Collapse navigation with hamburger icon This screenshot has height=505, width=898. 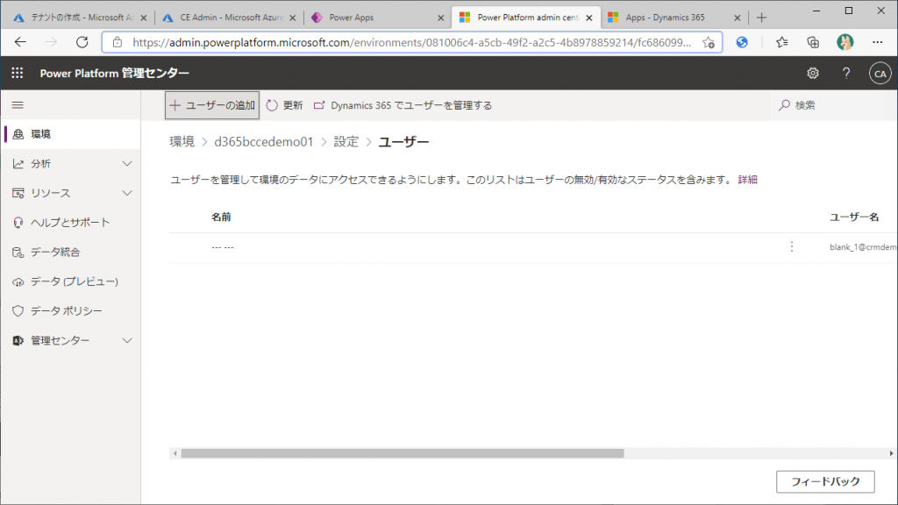(x=18, y=105)
